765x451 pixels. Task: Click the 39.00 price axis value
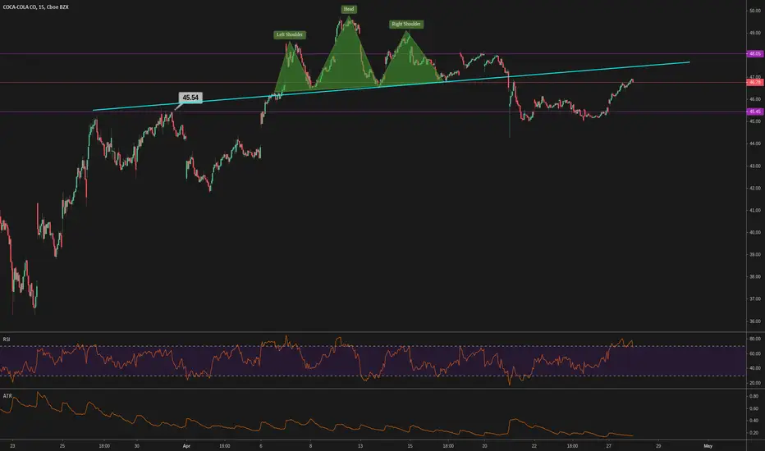755,254
